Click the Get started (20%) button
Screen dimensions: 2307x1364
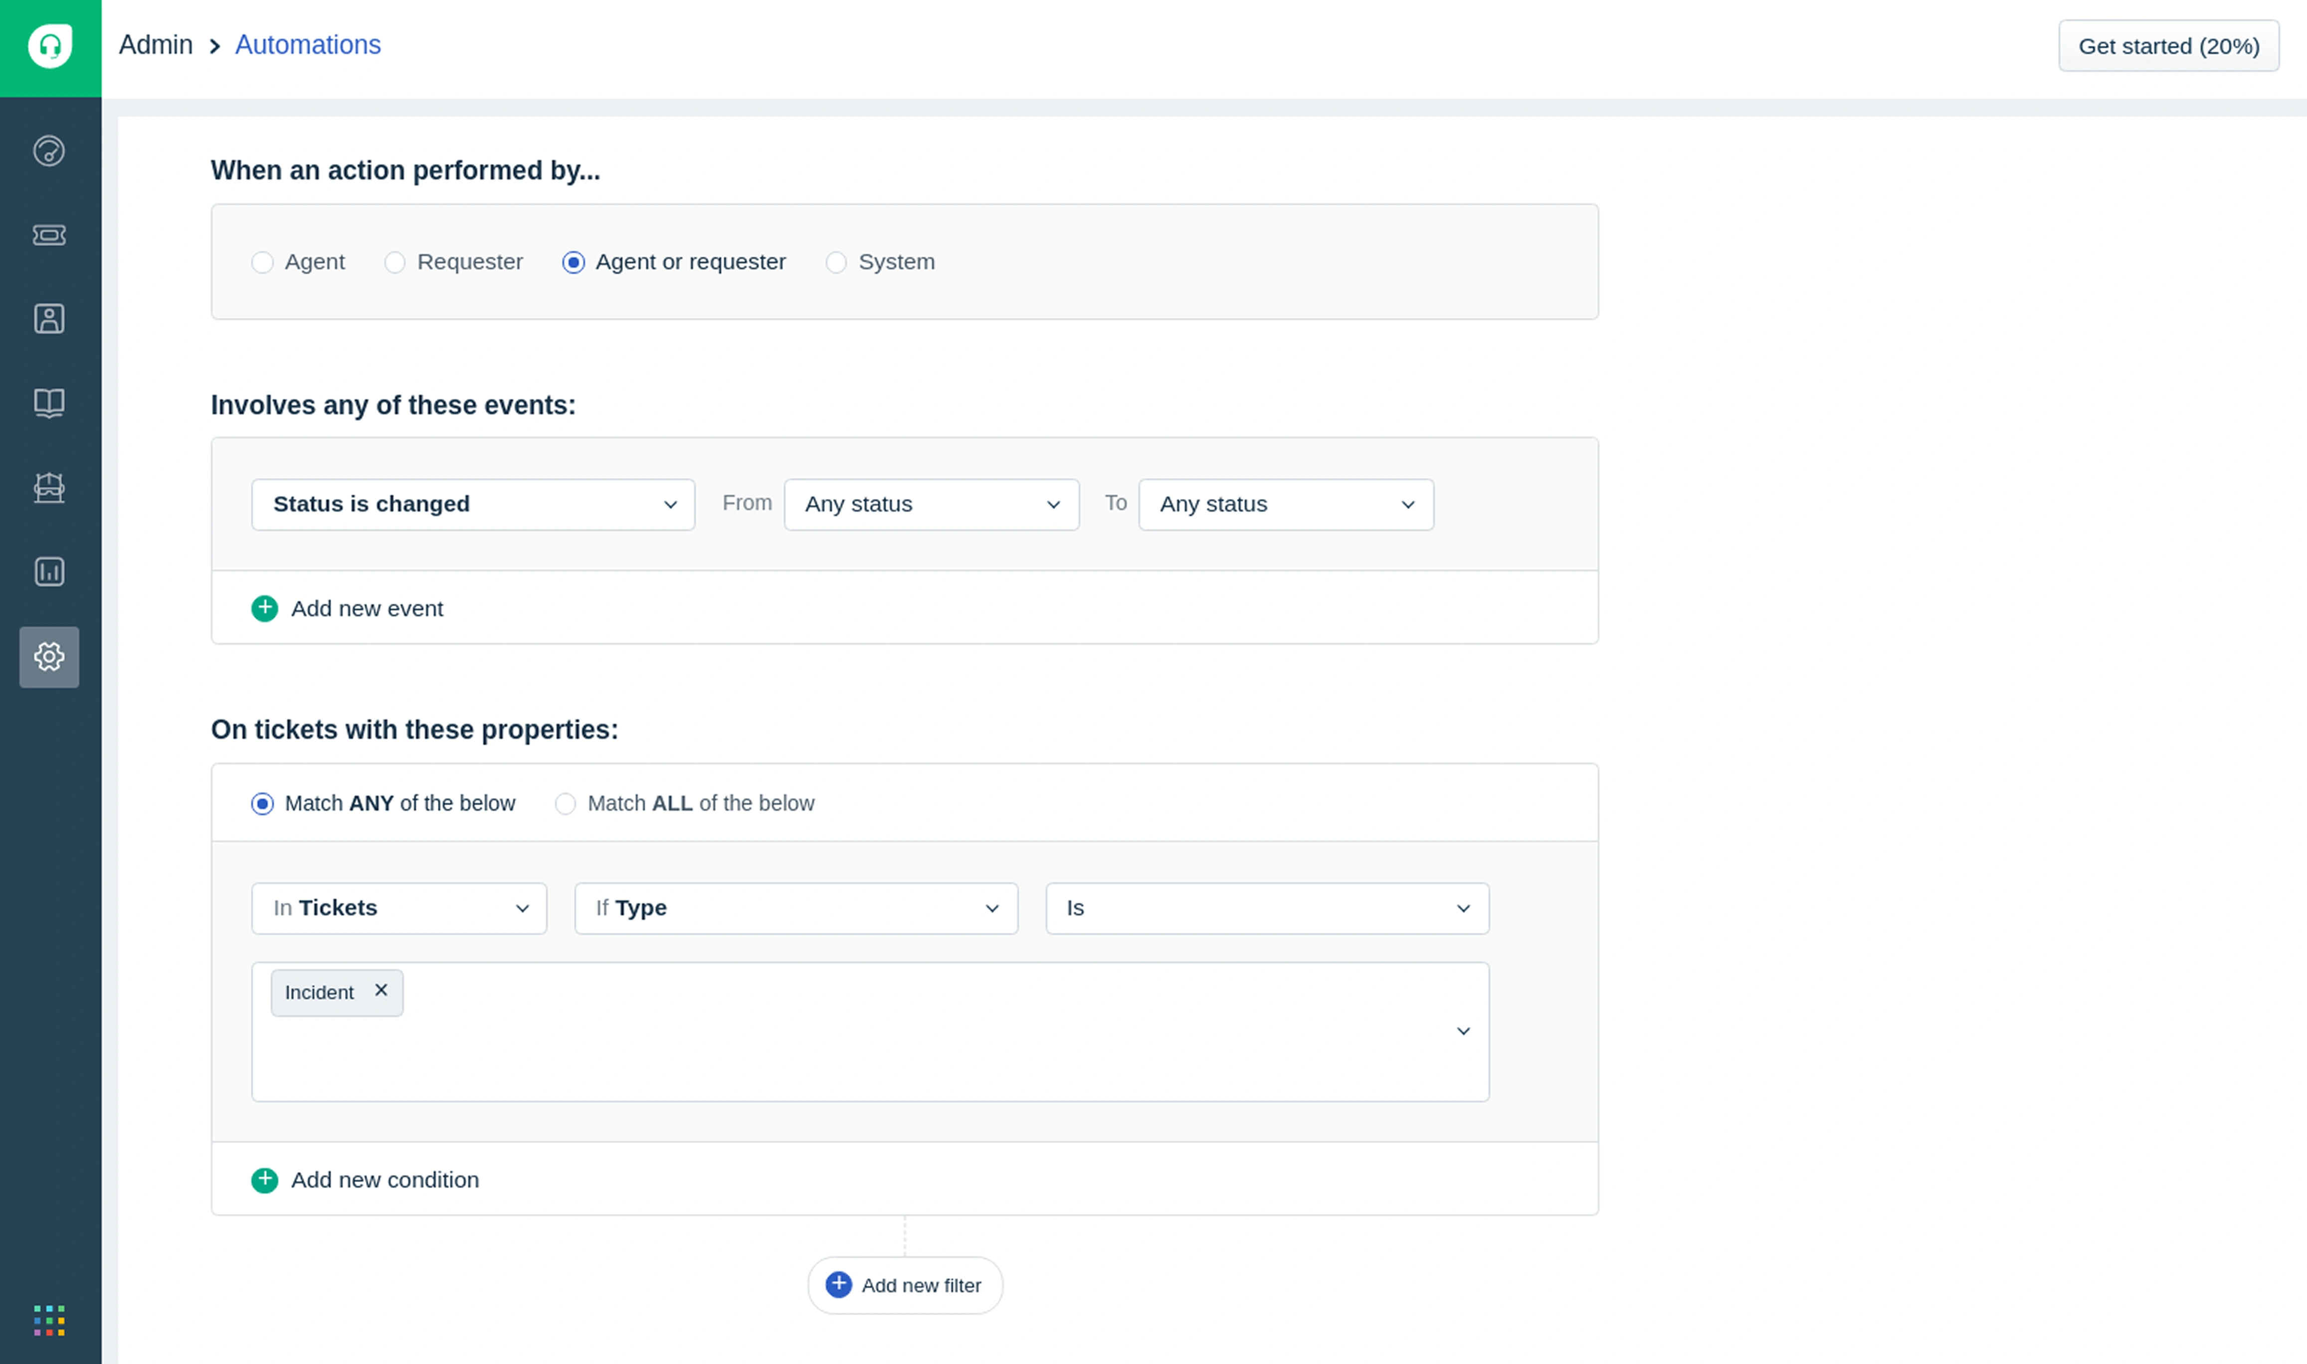coord(2167,46)
